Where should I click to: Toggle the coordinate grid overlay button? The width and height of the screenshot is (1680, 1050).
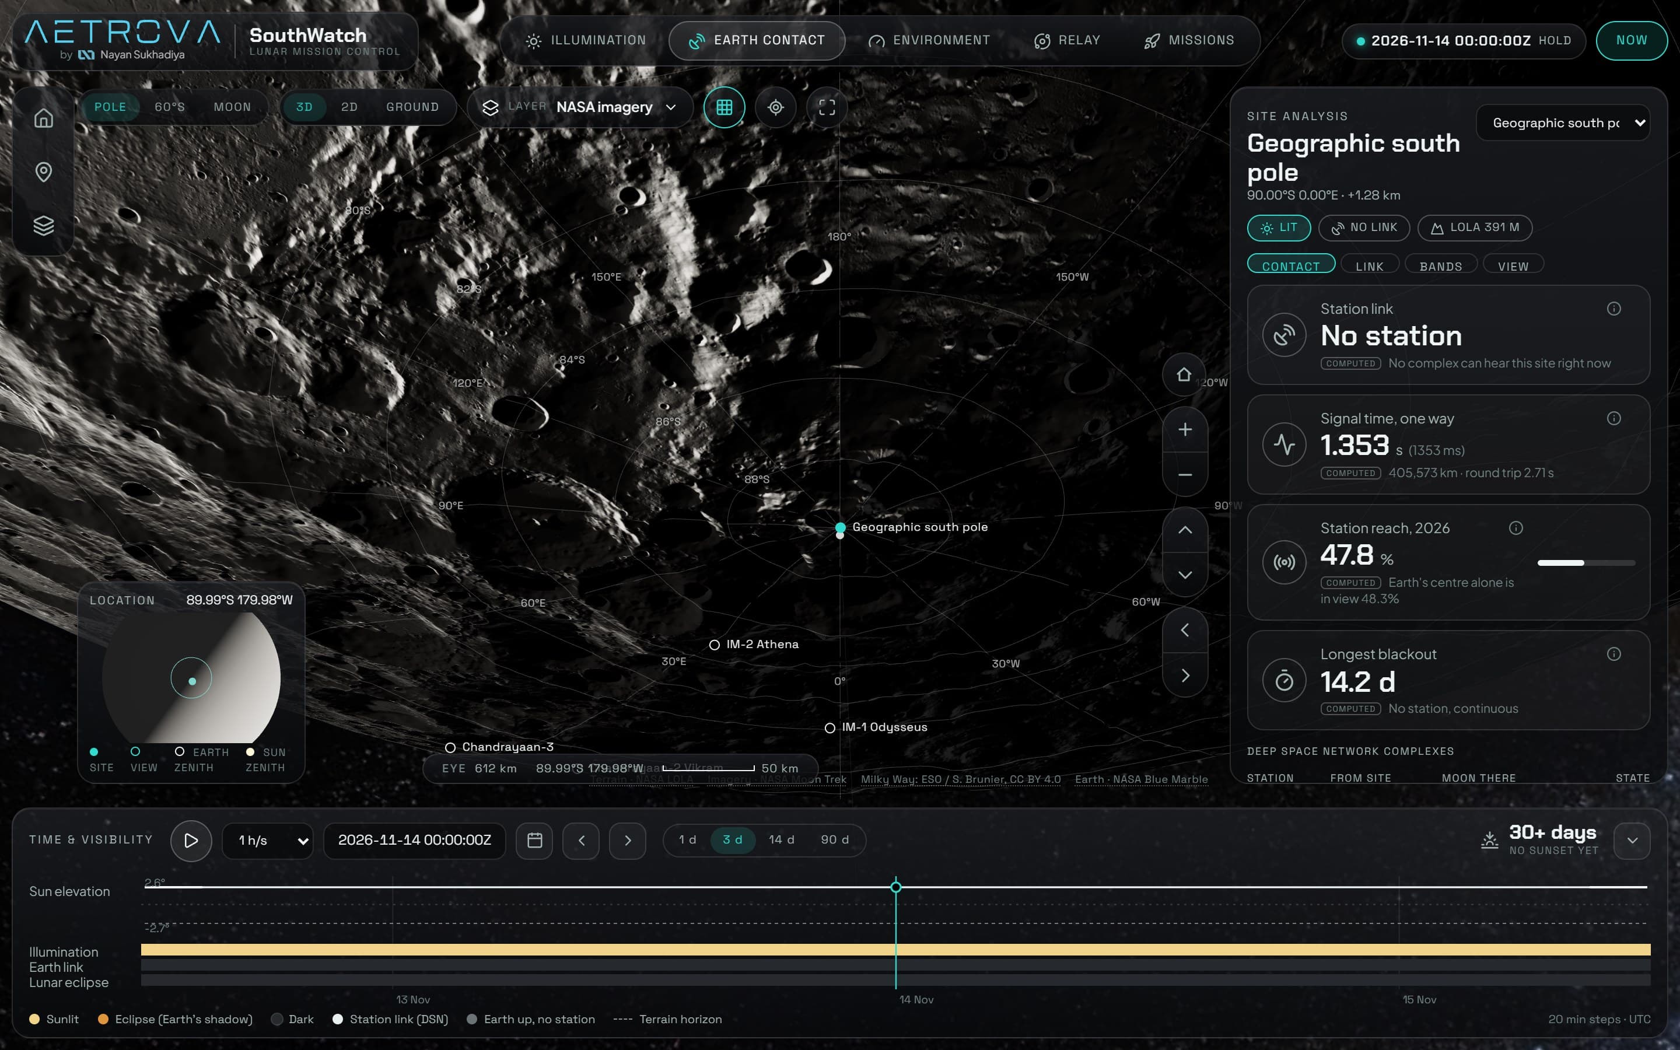click(x=724, y=108)
